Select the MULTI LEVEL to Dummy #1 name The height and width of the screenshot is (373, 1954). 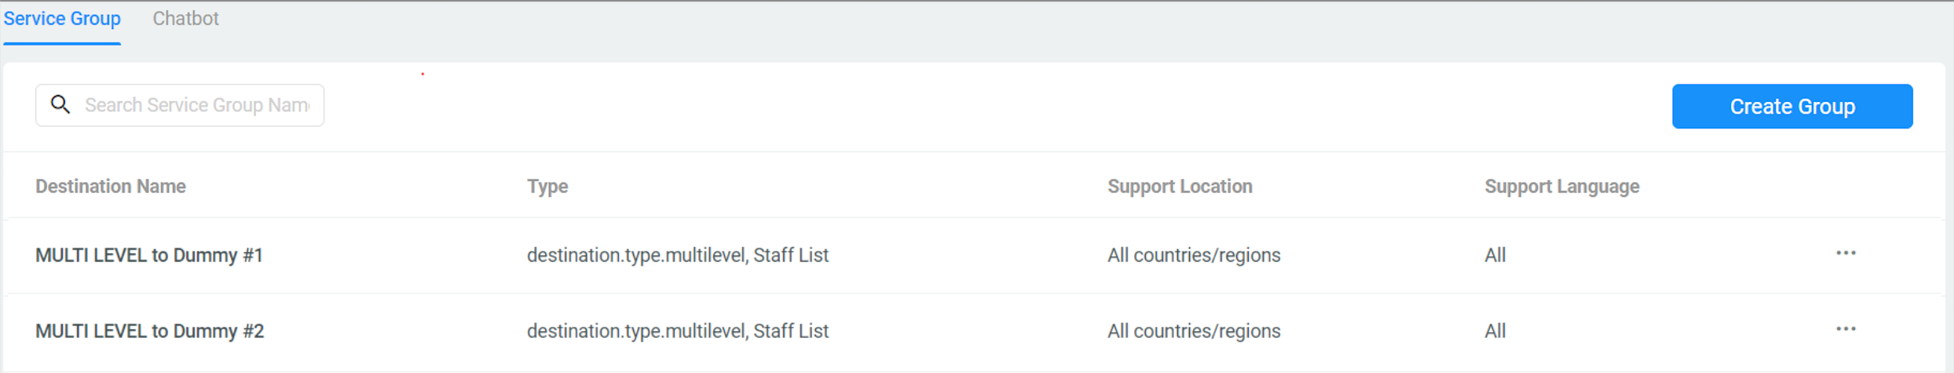click(x=149, y=255)
